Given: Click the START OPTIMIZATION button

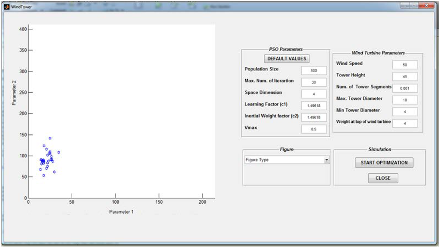Looking at the screenshot, I should tap(384, 163).
